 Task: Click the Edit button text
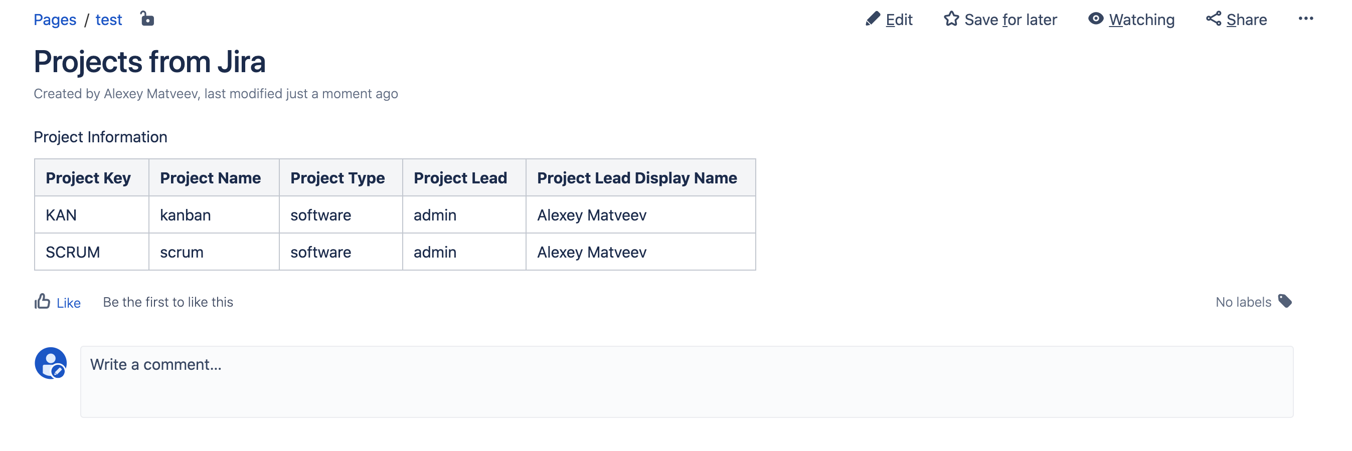(899, 20)
